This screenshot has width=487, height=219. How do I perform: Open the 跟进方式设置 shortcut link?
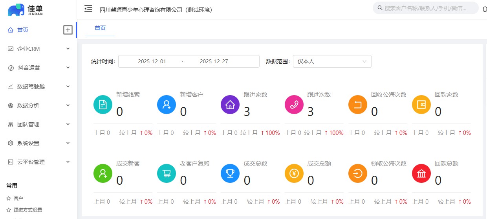[28, 210]
